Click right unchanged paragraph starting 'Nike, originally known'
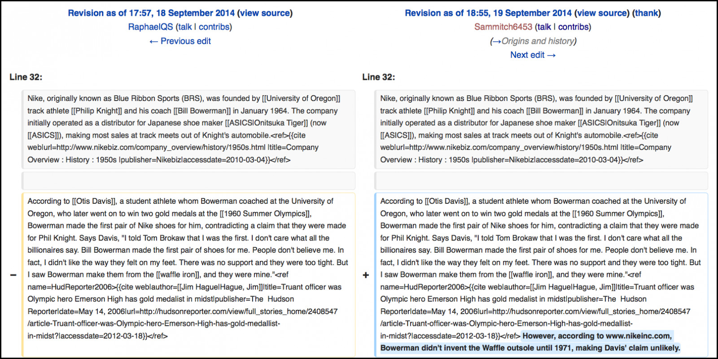The image size is (718, 359). pyautogui.click(x=541, y=129)
